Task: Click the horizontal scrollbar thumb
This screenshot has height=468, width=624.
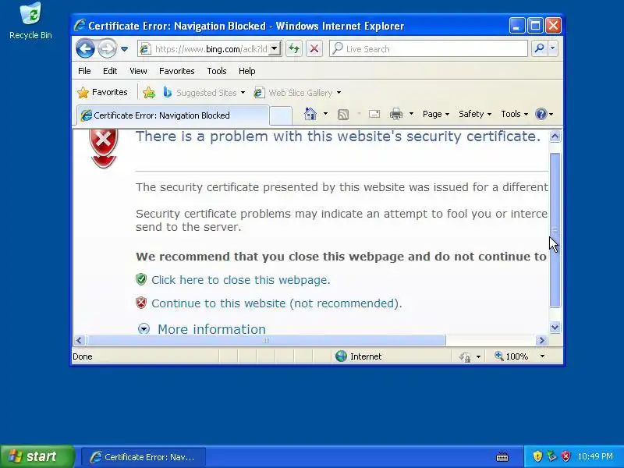Action: [266, 340]
